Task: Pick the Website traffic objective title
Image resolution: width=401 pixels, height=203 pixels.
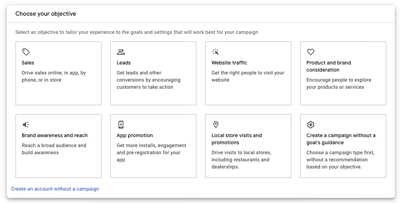Action: click(x=229, y=63)
